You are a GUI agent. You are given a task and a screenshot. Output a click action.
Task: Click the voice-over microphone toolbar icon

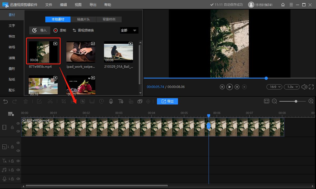pos(111,101)
